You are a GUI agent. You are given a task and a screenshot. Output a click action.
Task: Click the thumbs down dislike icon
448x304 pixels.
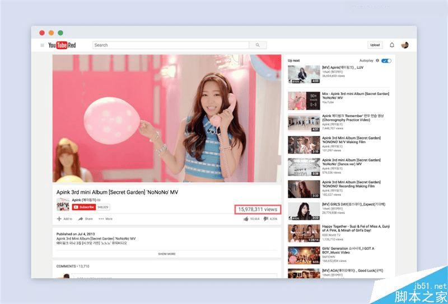pos(265,218)
